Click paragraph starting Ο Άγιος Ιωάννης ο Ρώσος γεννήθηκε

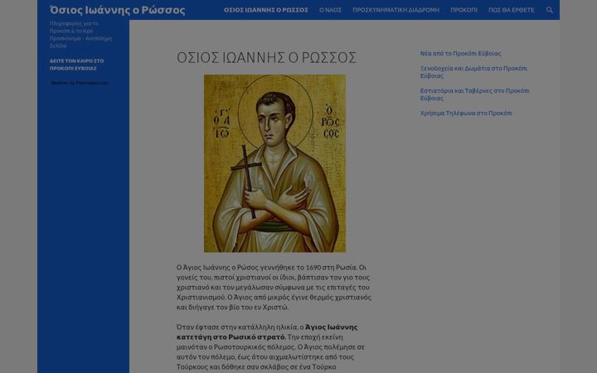(274, 287)
